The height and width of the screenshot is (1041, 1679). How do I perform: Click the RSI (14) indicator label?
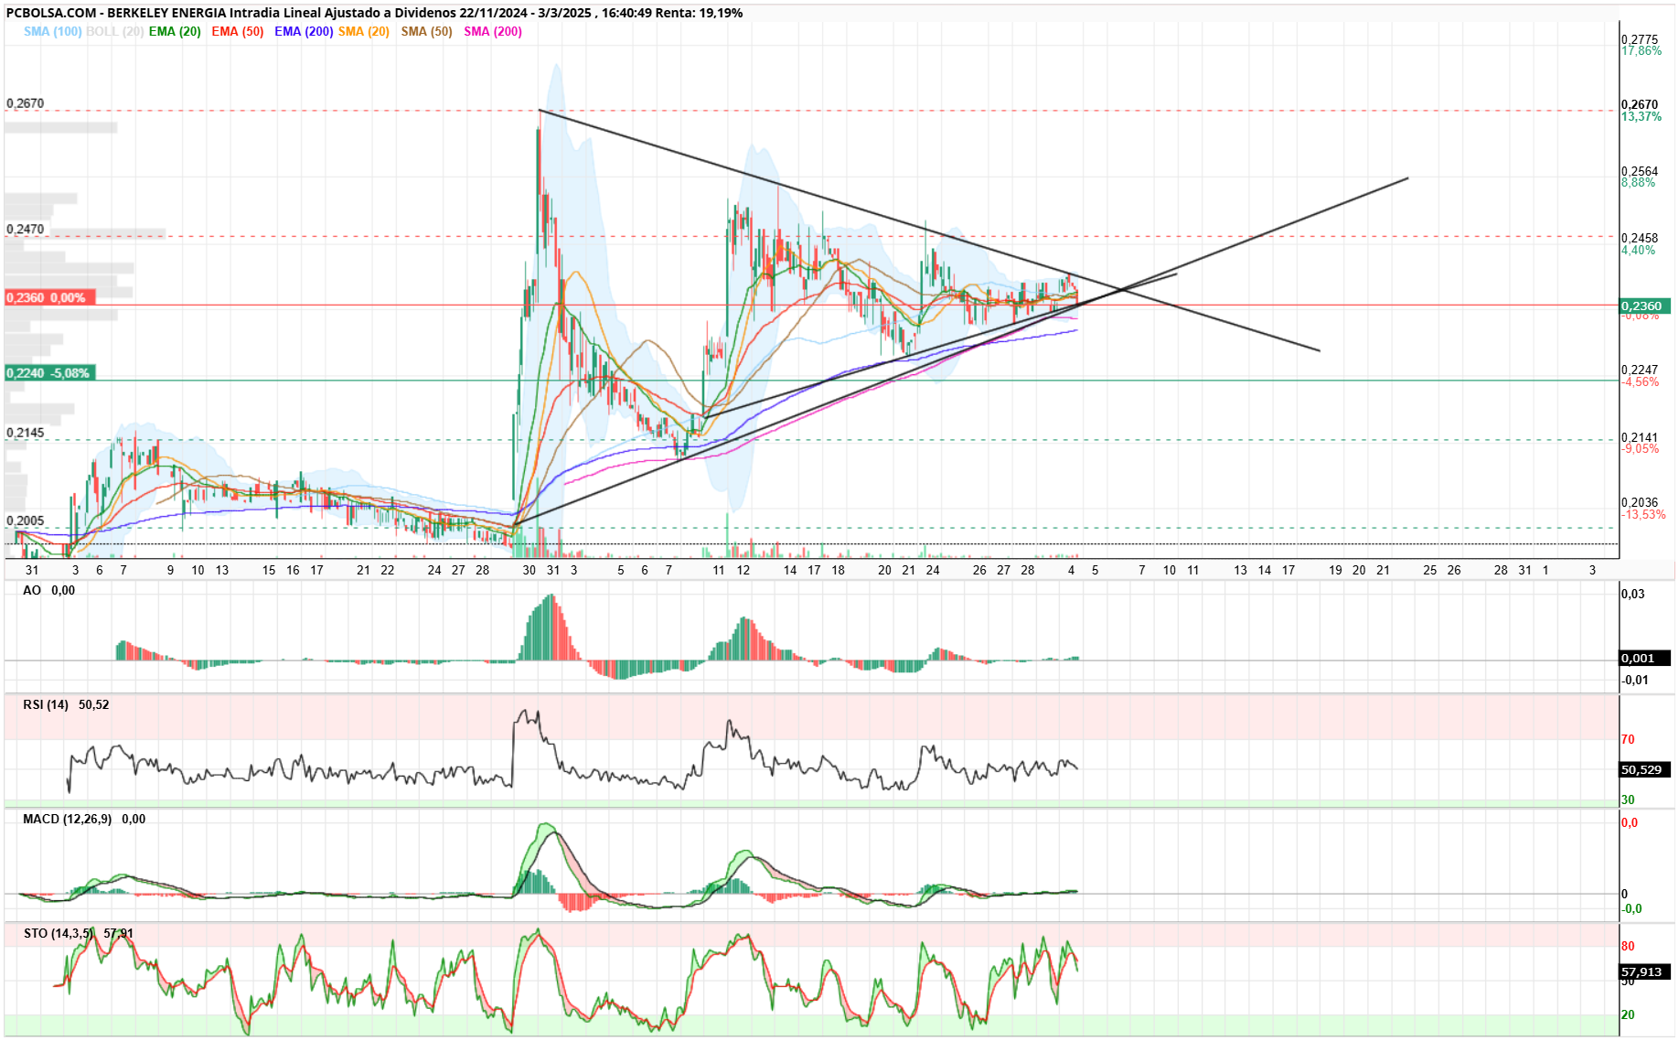[46, 704]
